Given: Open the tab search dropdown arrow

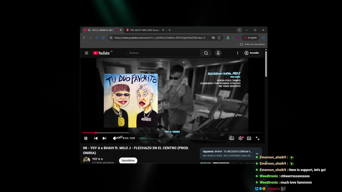Looking at the screenshot, I should (x=239, y=30).
